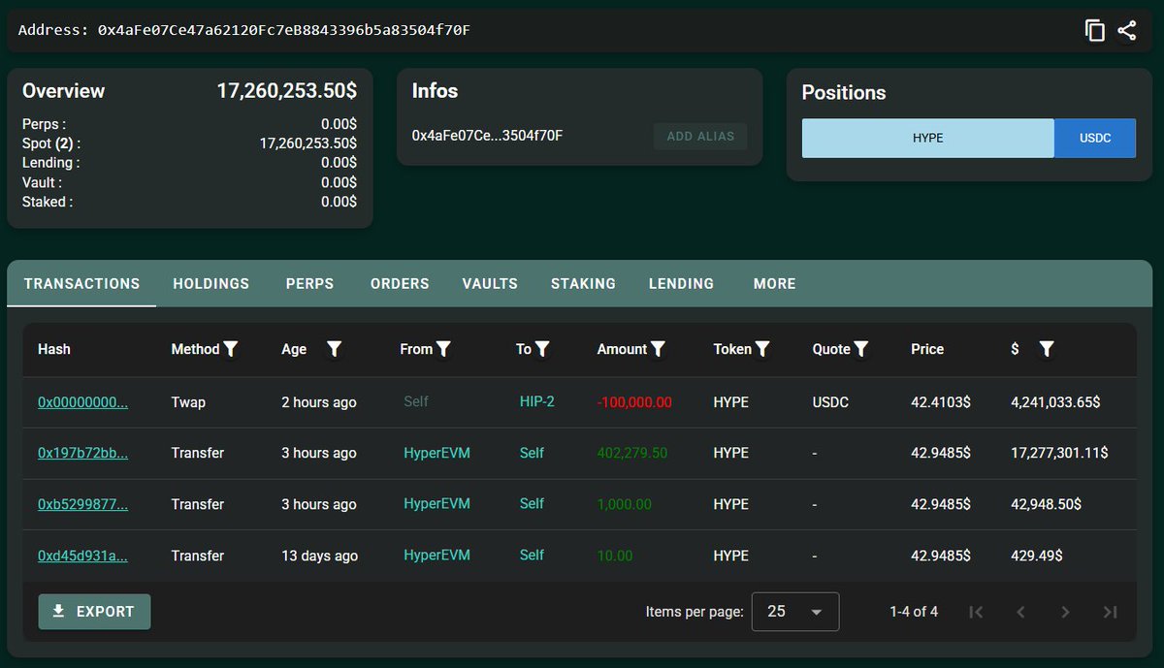The height and width of the screenshot is (668, 1164).
Task: Switch to the Holdings tab
Action: 211,284
